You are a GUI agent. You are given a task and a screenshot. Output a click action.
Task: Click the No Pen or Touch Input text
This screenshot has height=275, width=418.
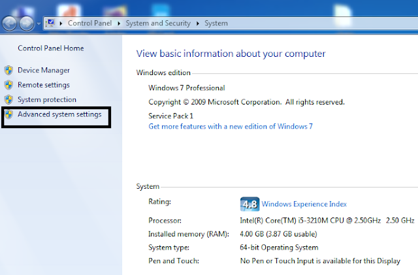pyautogui.click(x=320, y=261)
